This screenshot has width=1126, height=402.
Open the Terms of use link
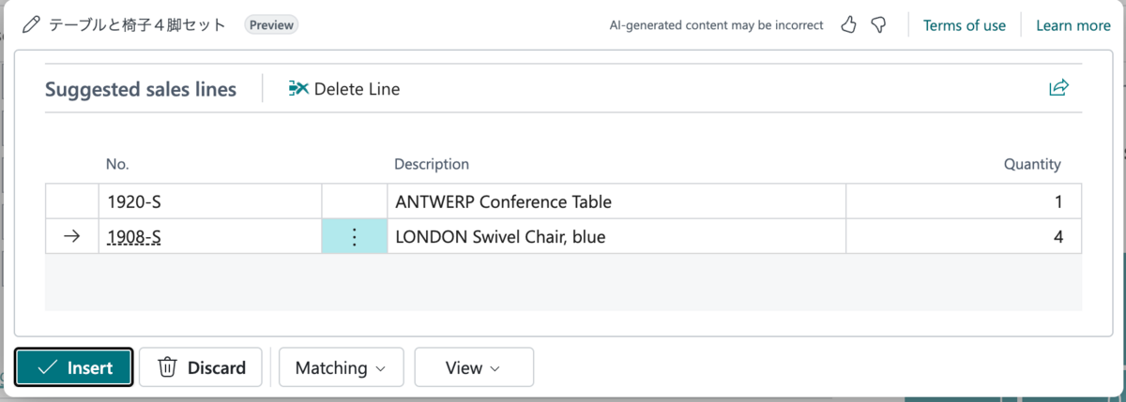coord(964,25)
